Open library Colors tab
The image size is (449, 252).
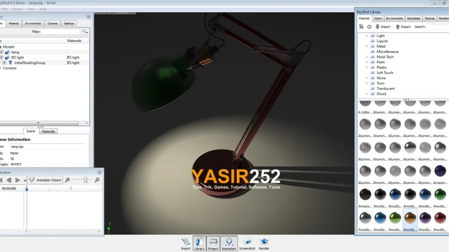click(378, 18)
